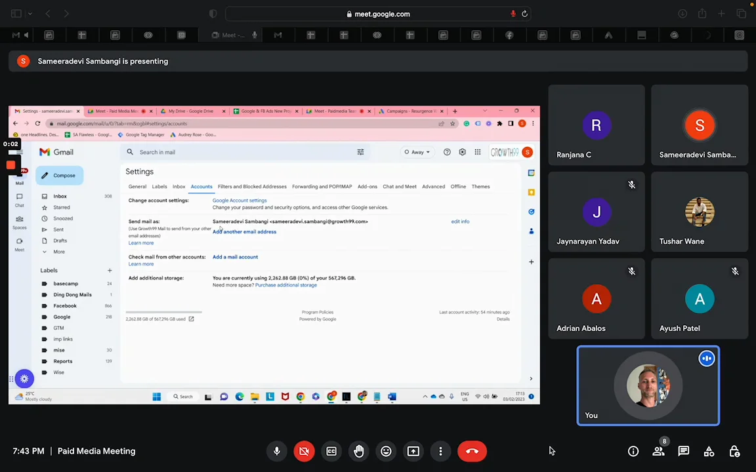Open Meet more options three-dot menu
This screenshot has height=472, width=756.
point(440,451)
